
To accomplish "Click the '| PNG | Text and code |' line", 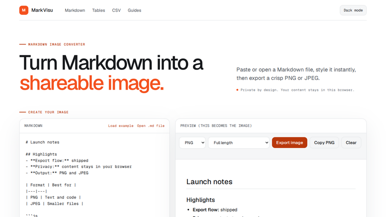I will pyautogui.click(x=53, y=197).
